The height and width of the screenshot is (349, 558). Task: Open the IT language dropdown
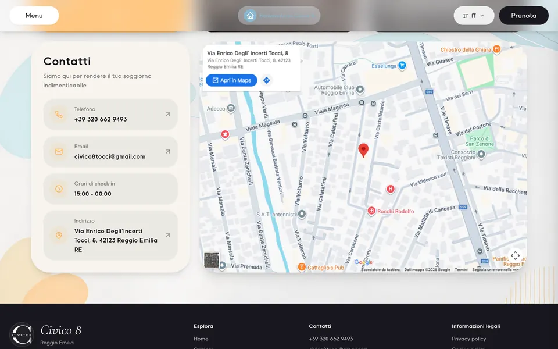[x=474, y=16]
